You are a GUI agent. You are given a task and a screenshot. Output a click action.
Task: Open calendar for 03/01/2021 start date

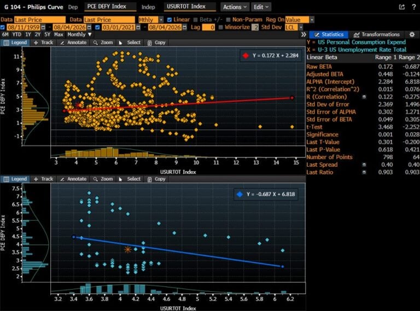(x=138, y=27)
